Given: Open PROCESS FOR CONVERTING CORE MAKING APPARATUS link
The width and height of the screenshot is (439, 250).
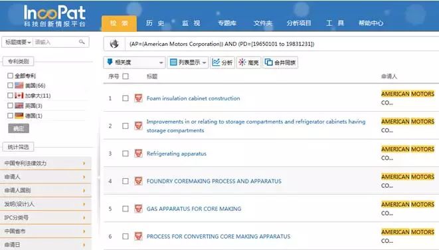Looking at the screenshot, I should [219, 236].
